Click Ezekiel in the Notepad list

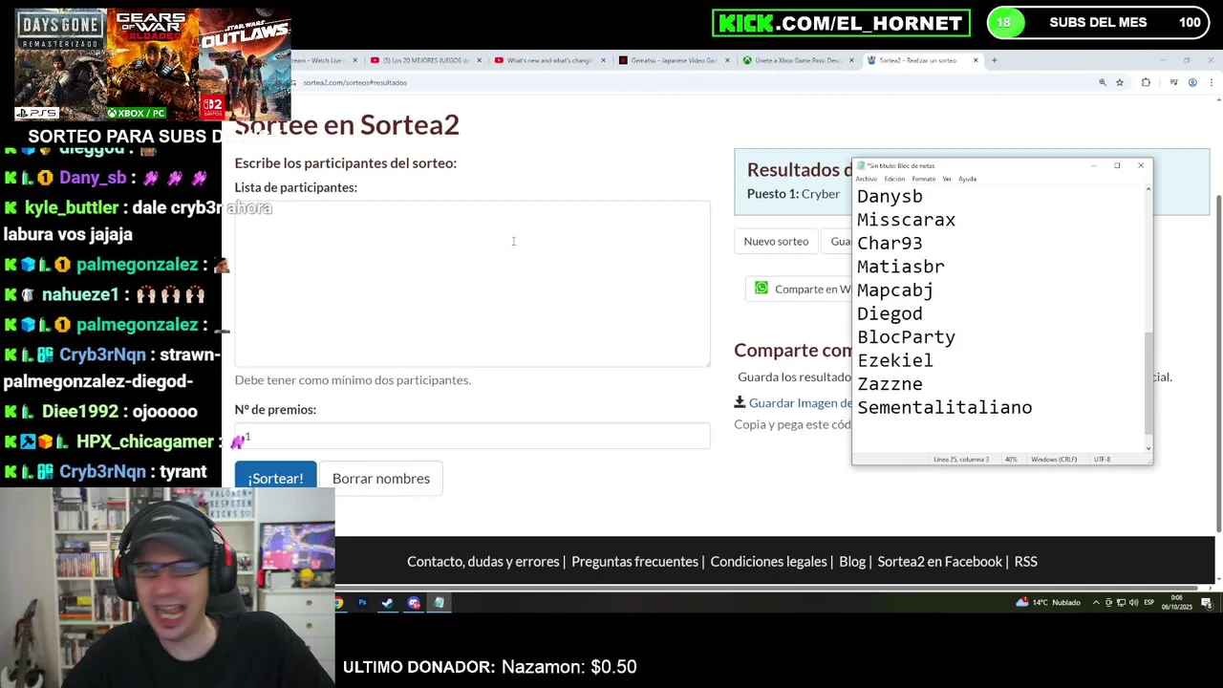coord(894,360)
